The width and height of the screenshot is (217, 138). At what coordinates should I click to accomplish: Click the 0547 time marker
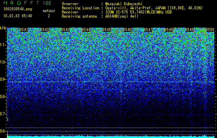148,30
